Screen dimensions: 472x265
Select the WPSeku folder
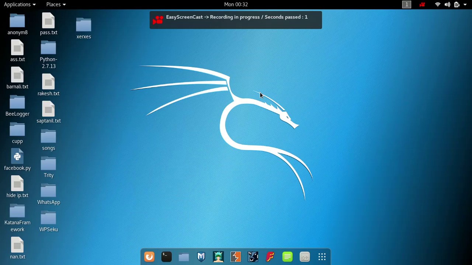click(49, 222)
